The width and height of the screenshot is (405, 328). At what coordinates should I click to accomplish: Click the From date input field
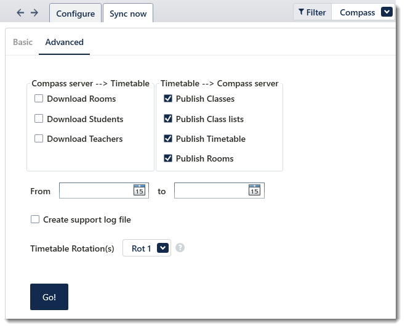pyautogui.click(x=95, y=191)
